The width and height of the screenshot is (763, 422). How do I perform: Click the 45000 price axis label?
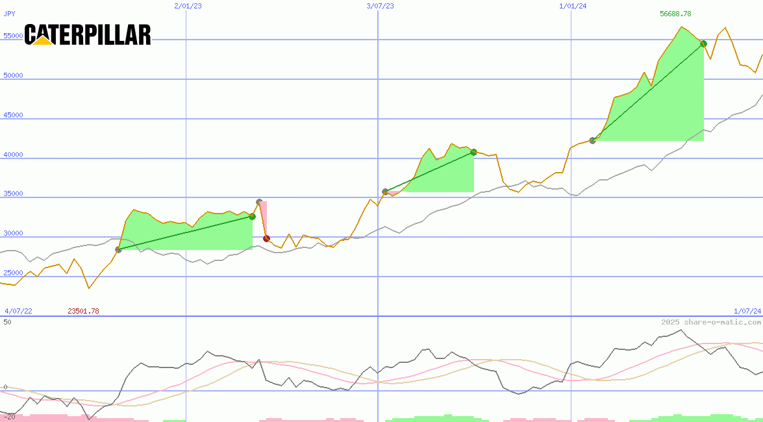click(x=13, y=116)
